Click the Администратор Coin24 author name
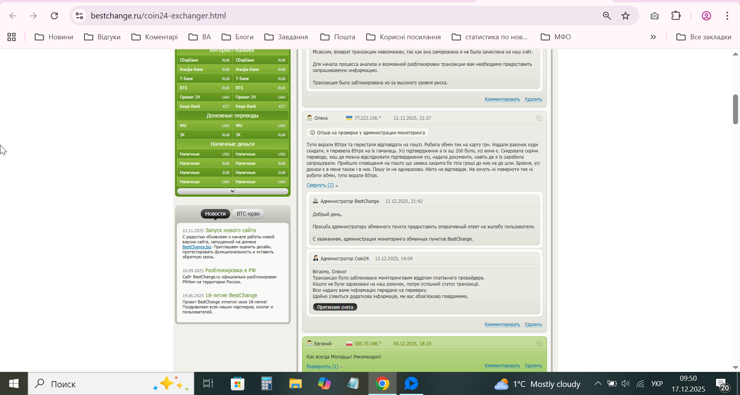Viewport: 740px width, 395px height. 345,259
